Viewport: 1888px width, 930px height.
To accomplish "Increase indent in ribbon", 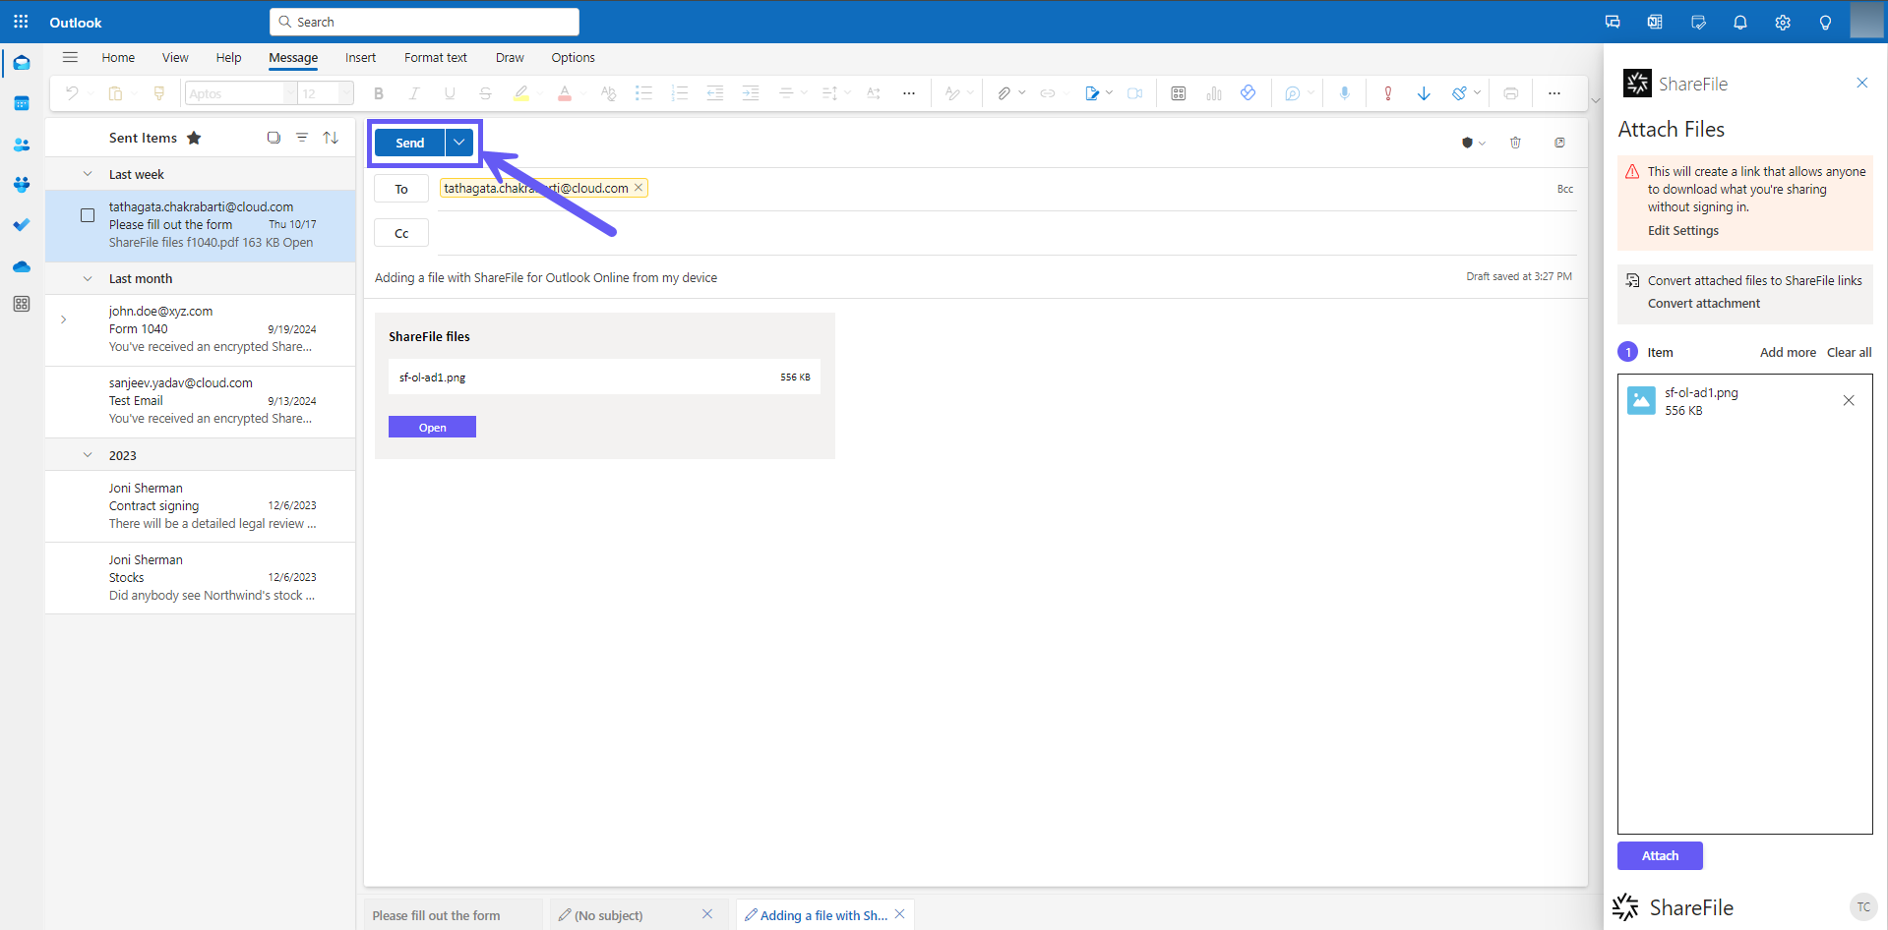I will click(751, 93).
